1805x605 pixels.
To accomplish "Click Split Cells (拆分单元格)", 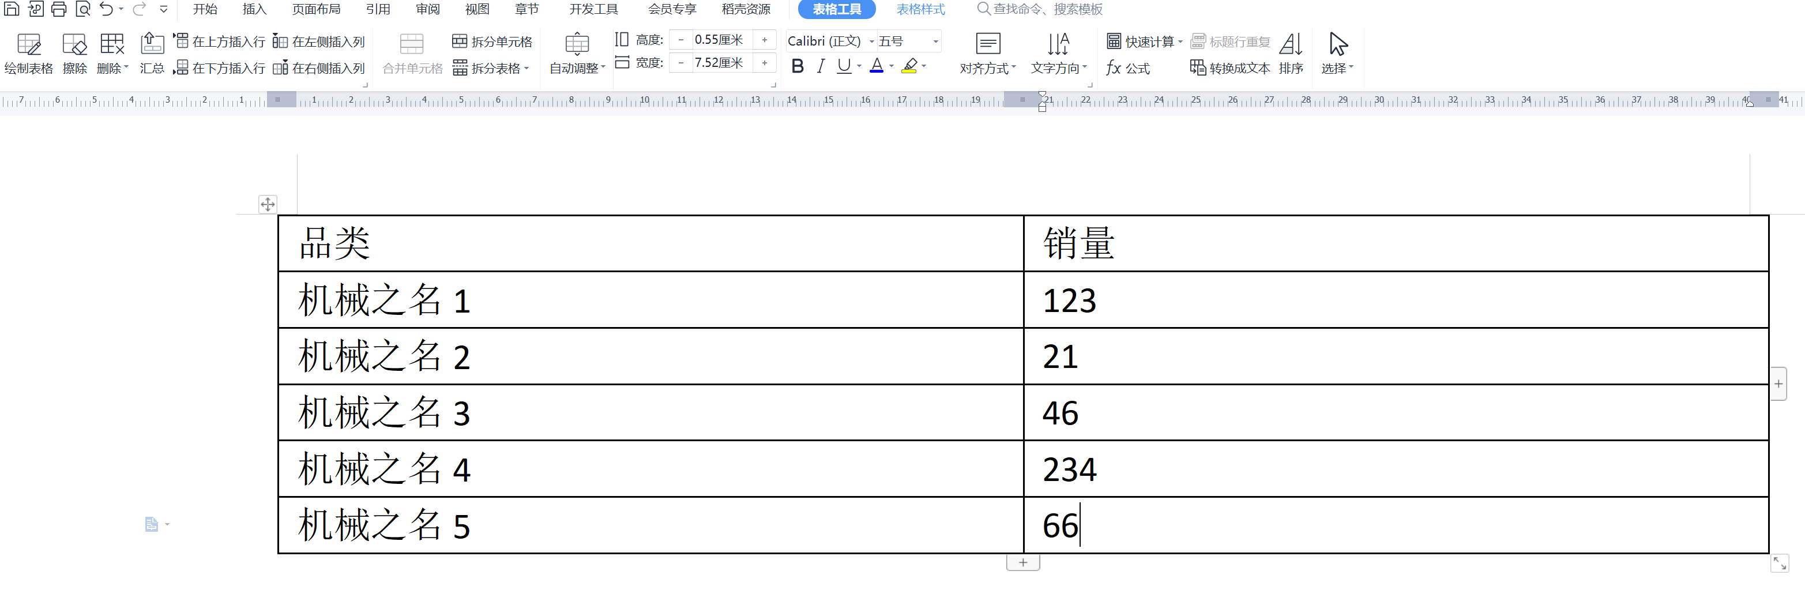I will (x=492, y=42).
